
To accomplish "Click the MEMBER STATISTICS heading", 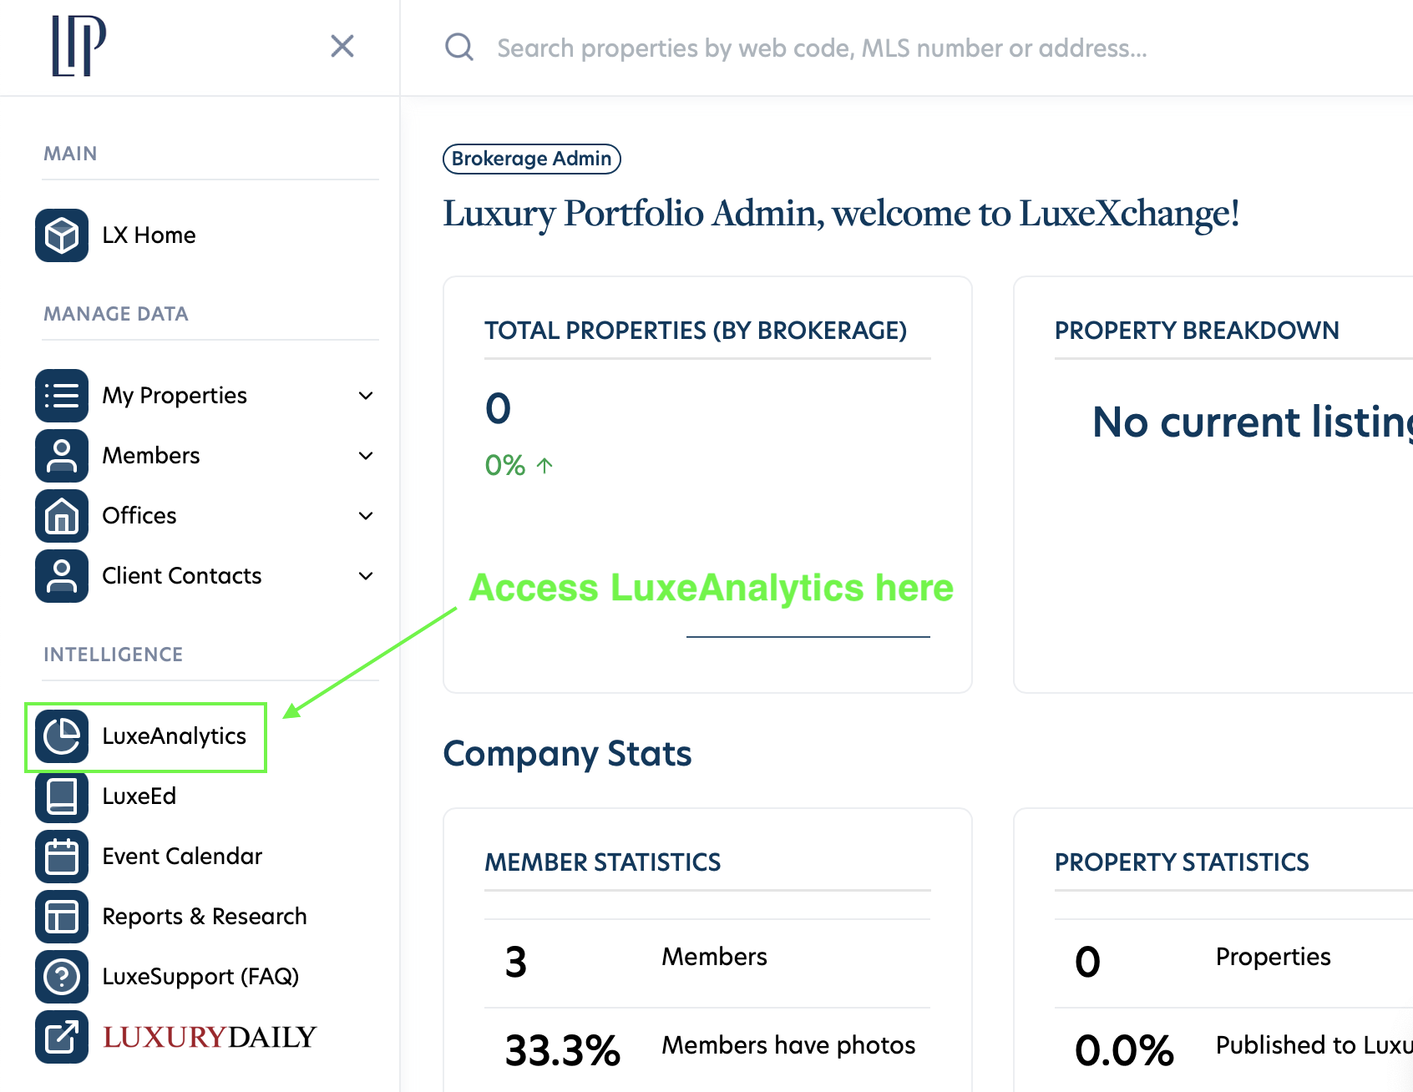I will 603,862.
